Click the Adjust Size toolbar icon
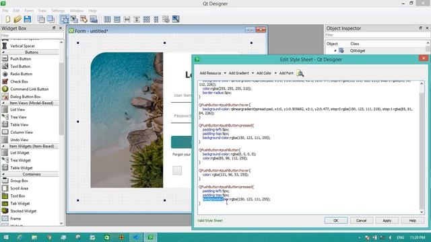This screenshot has width=431, height=242. click(176, 19)
